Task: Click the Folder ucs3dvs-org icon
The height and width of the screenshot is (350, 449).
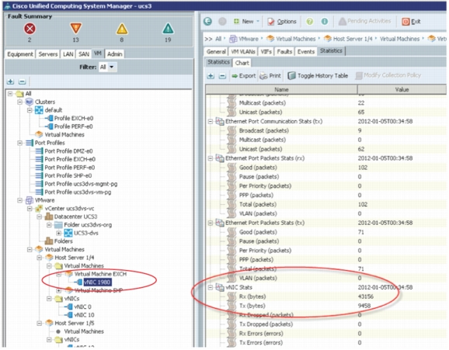Action: pos(58,224)
